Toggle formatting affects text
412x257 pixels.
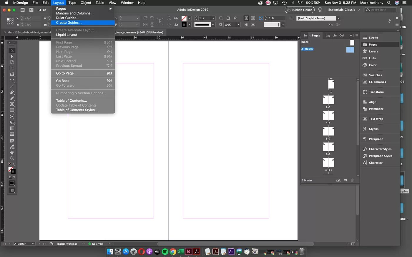click(14, 177)
